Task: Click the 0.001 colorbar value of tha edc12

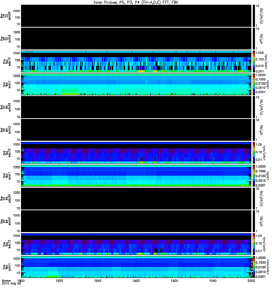Action: pos(260,71)
